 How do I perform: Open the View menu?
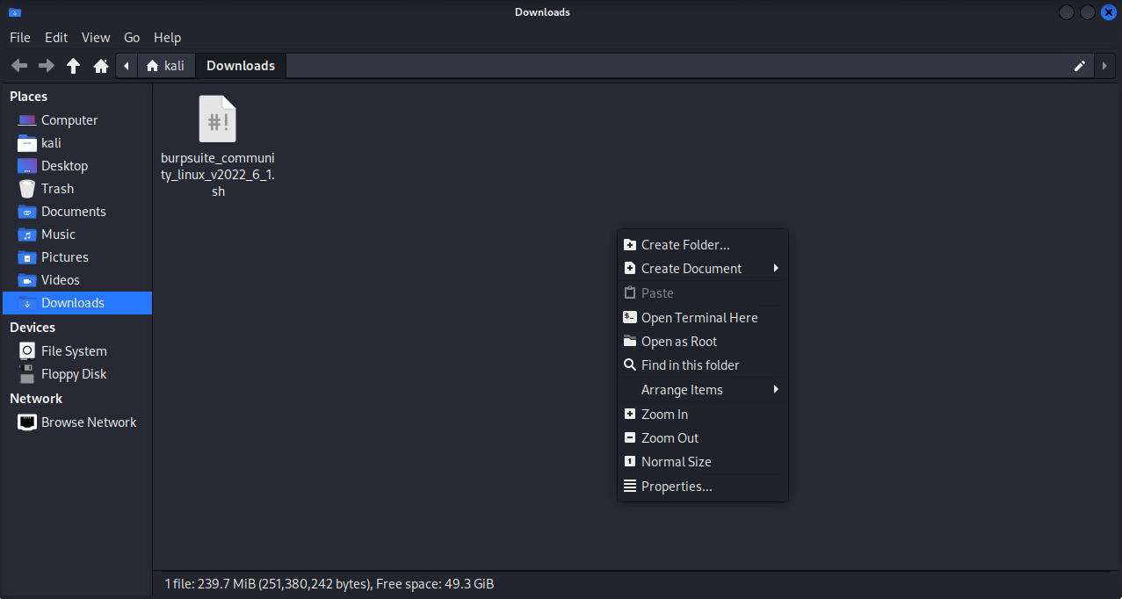[96, 38]
